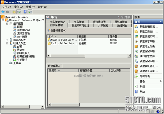
Task: Click the Up one level folder icon
Action: (14, 12)
